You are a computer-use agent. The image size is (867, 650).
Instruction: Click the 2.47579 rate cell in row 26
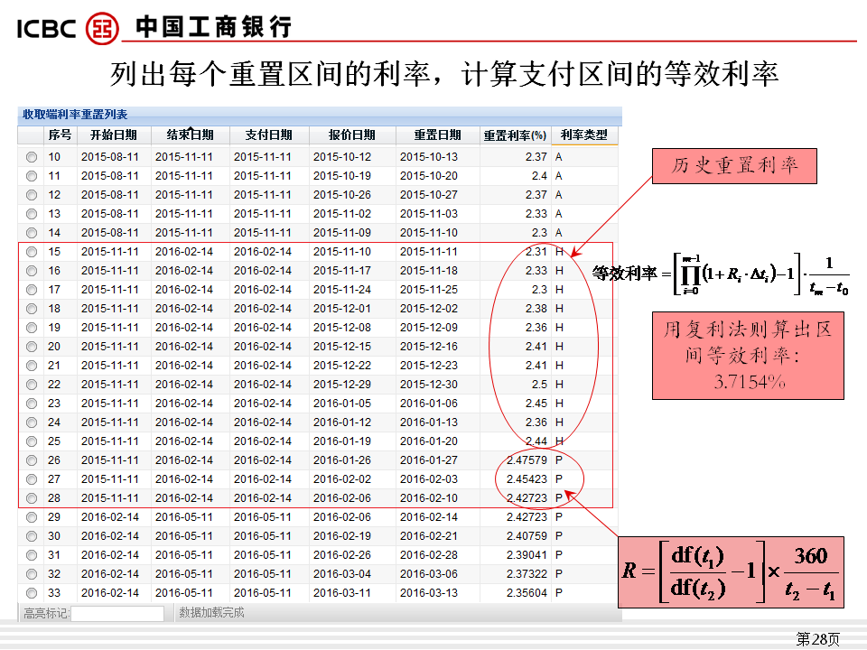tap(527, 460)
